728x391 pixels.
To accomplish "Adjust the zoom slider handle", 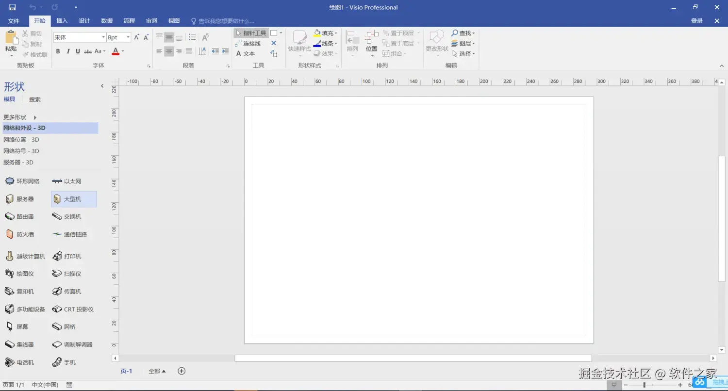I will tap(645, 385).
